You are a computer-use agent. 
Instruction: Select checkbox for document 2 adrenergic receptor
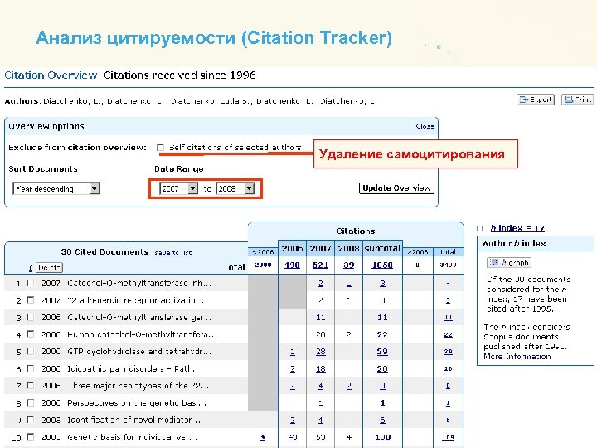coord(31,300)
